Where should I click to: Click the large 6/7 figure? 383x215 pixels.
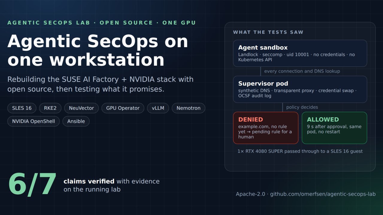pyautogui.click(x=32, y=185)
